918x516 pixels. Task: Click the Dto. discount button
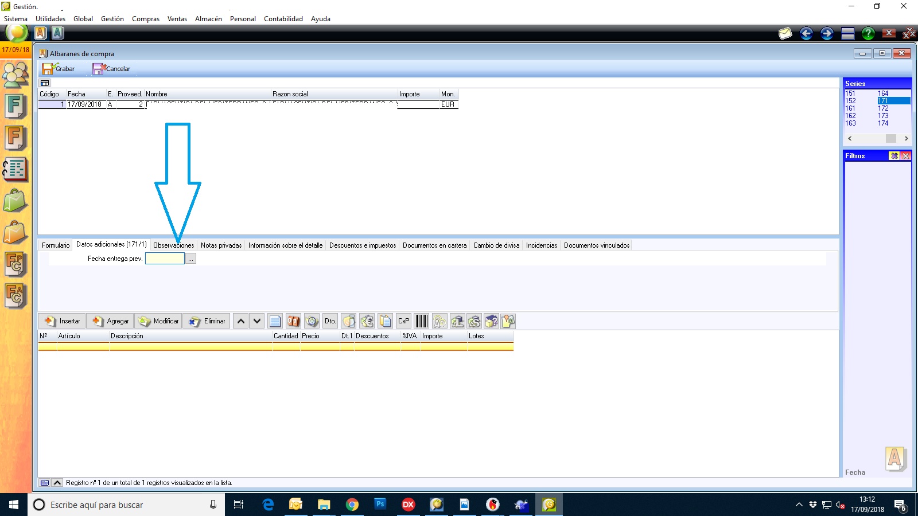pyautogui.click(x=330, y=321)
